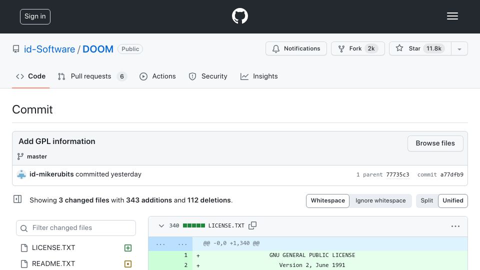Click the Sign in button
Image resolution: width=480 pixels, height=270 pixels.
tap(35, 16)
